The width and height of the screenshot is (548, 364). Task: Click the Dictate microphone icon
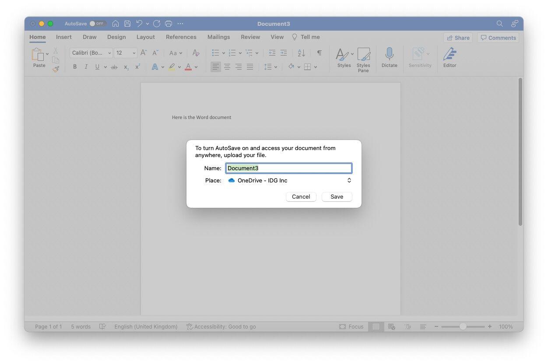[x=389, y=54]
